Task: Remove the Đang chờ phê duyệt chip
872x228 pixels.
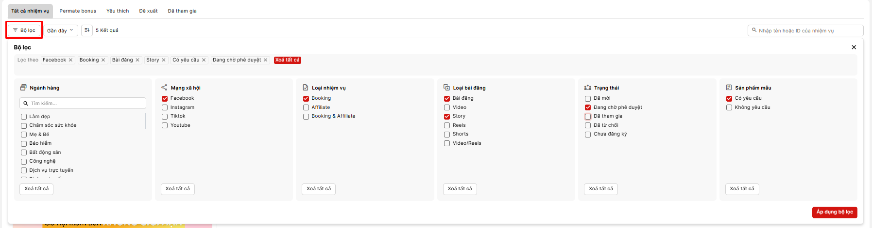Action: 265,60
